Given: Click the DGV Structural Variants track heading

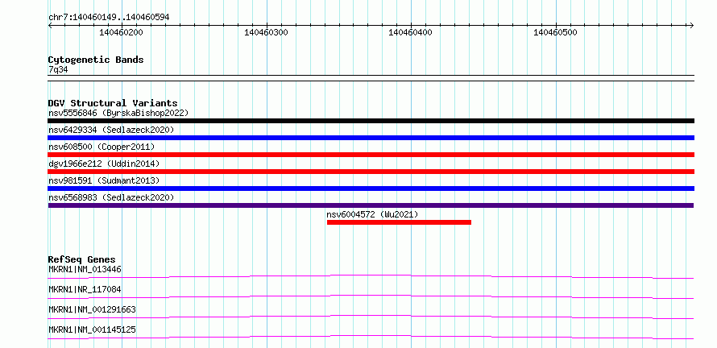Looking at the screenshot, I should [113, 103].
